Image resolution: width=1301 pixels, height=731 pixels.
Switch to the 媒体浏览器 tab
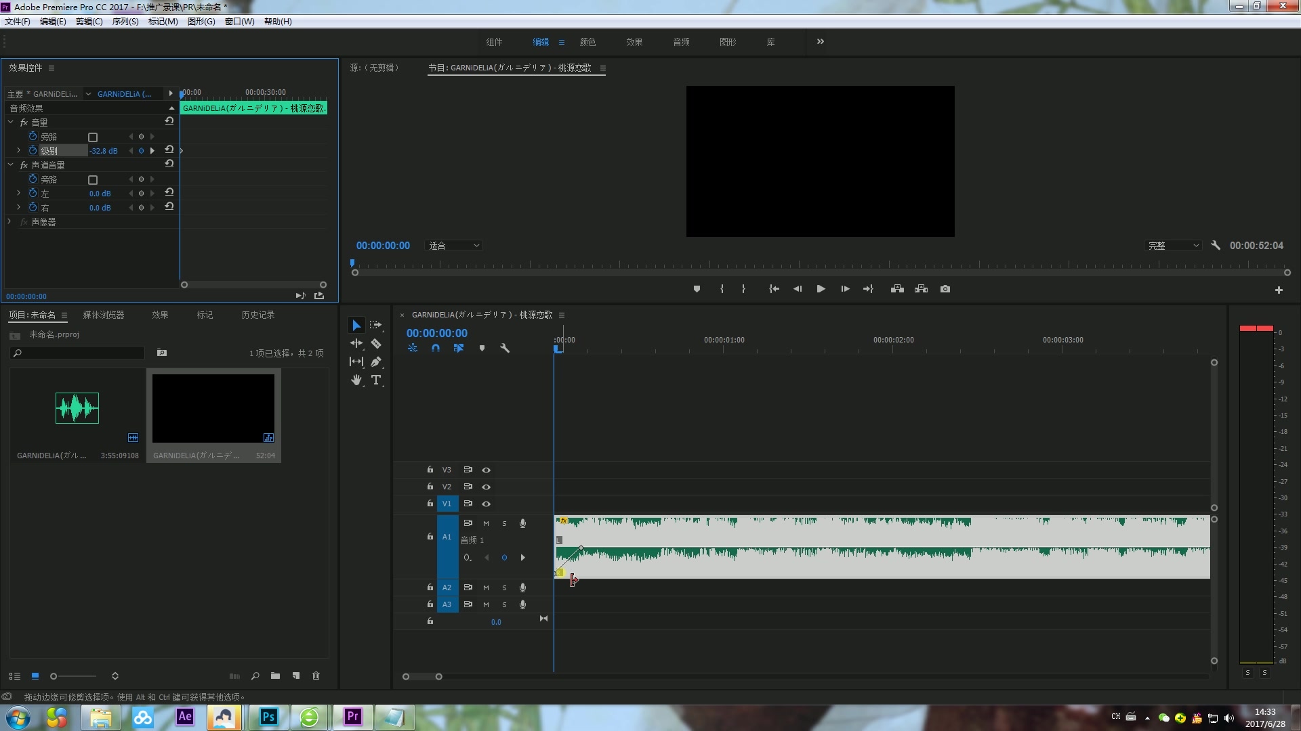click(104, 315)
